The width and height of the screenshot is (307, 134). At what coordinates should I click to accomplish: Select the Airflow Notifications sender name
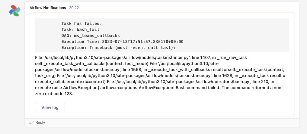coord(48,8)
